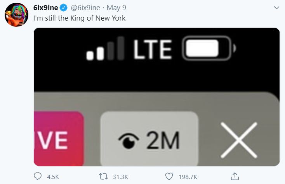Click the battery icon in the image
The image size is (285, 184).
(208, 49)
